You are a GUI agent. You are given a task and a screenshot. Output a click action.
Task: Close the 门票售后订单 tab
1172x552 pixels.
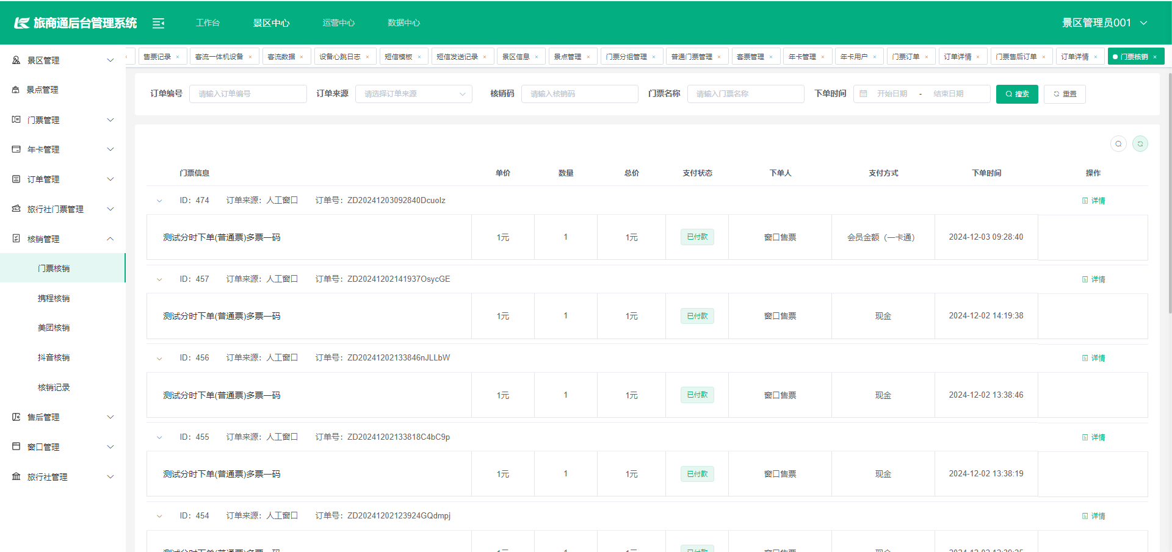pos(1044,57)
